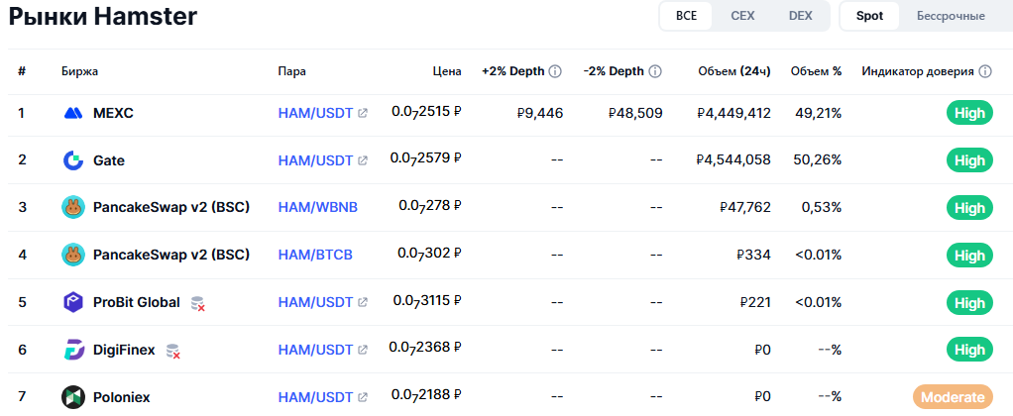Click the MEXC exchange logo
This screenshot has height=416, width=1013.
coord(73,114)
